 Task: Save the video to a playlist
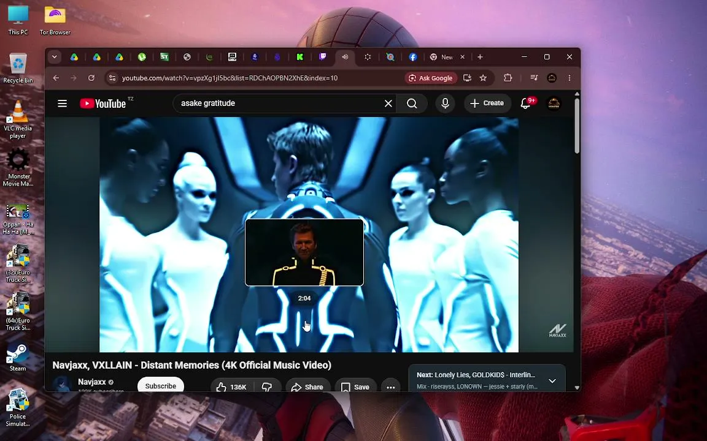coord(355,386)
